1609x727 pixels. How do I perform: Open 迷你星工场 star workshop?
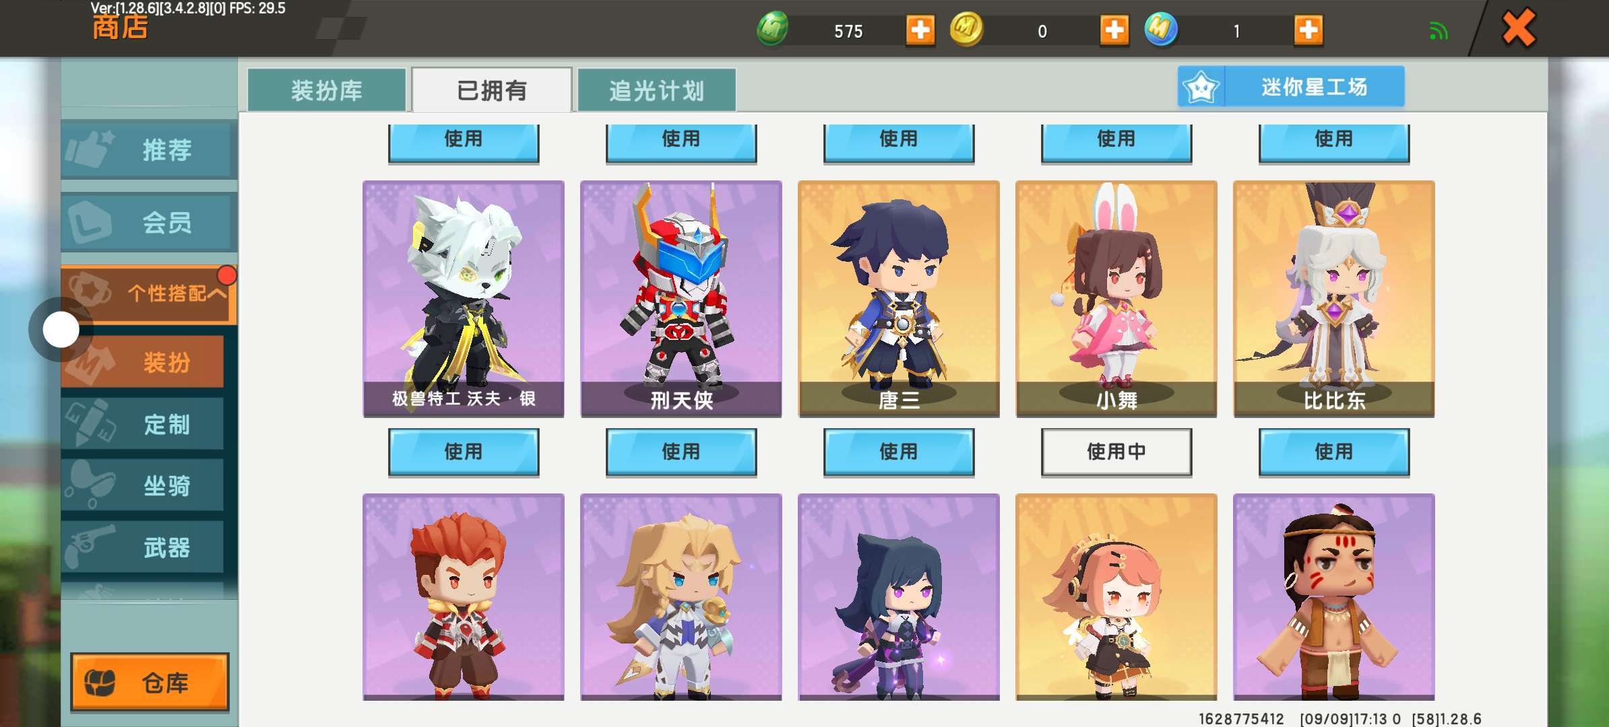point(1291,87)
